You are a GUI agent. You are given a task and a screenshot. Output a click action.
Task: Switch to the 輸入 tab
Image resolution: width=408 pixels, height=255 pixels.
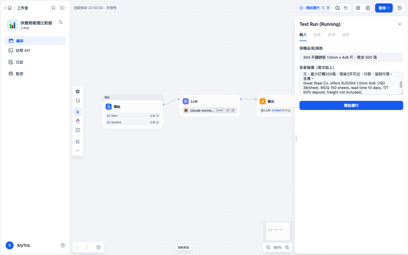click(303, 35)
